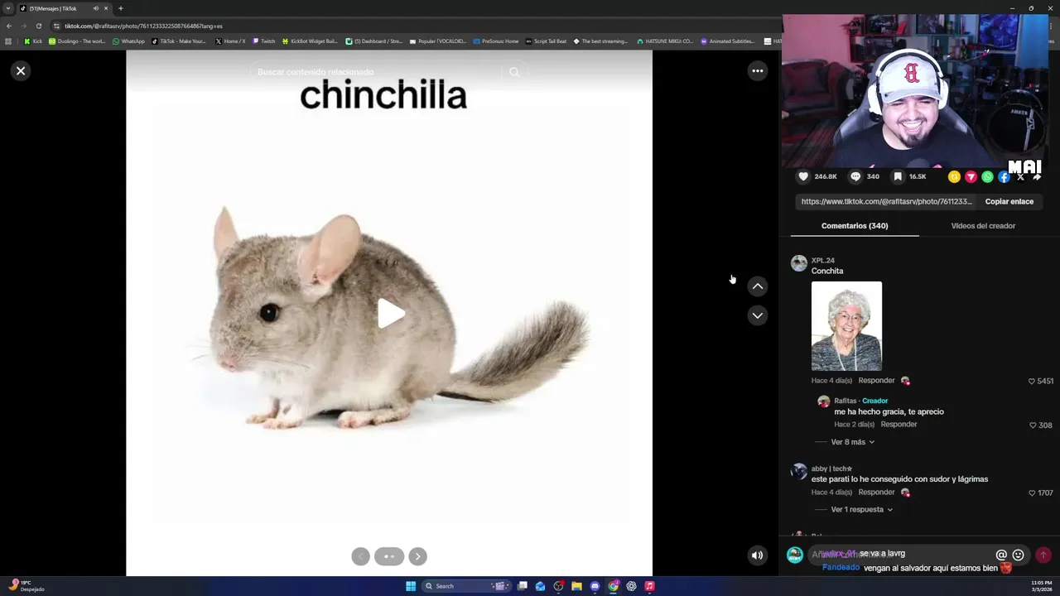Open the music app from taskbar
Viewport: 1060px width, 596px height.
click(x=649, y=586)
